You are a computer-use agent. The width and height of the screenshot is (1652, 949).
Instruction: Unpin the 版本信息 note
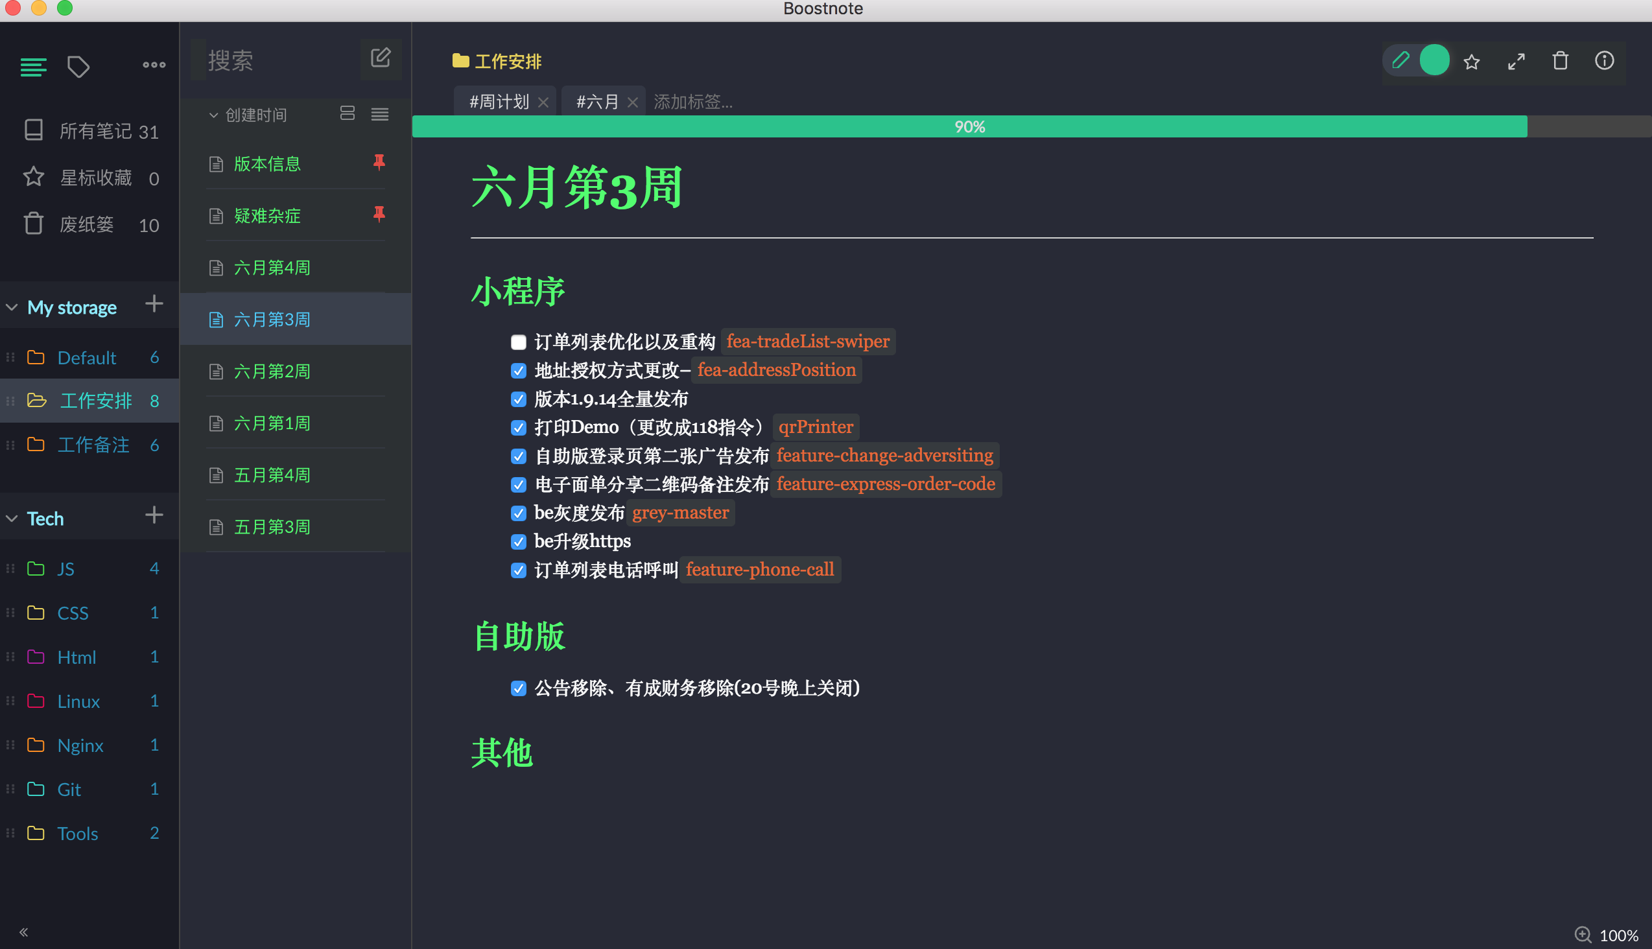[x=380, y=163]
